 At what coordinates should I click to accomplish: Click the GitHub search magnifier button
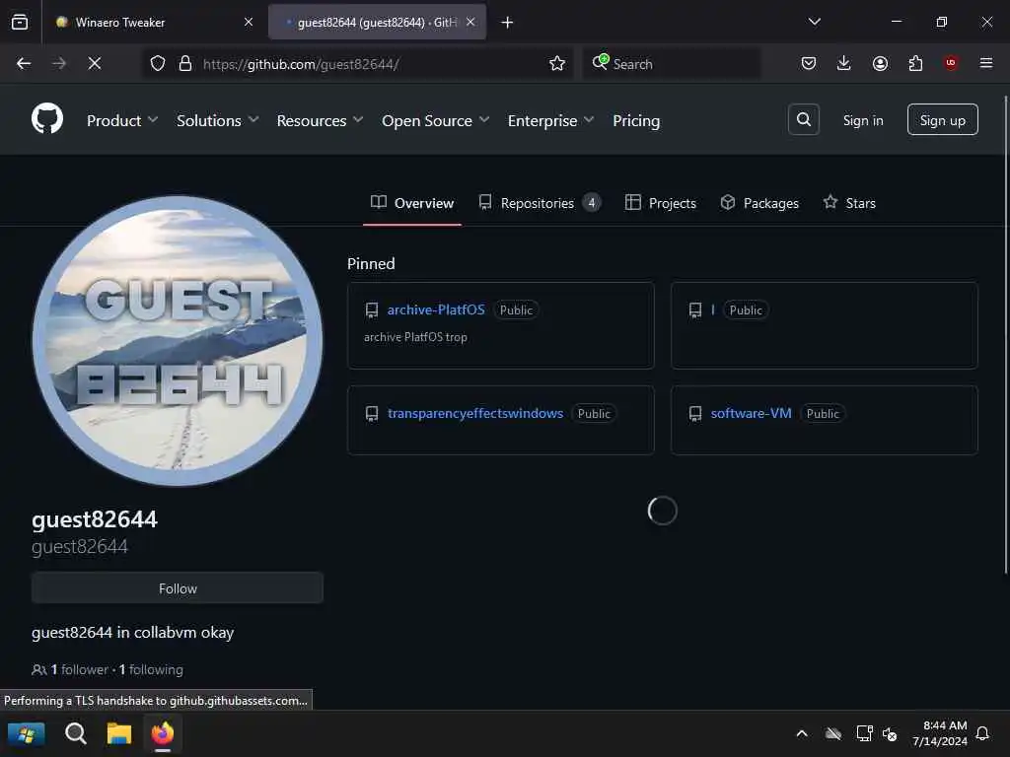tap(803, 119)
